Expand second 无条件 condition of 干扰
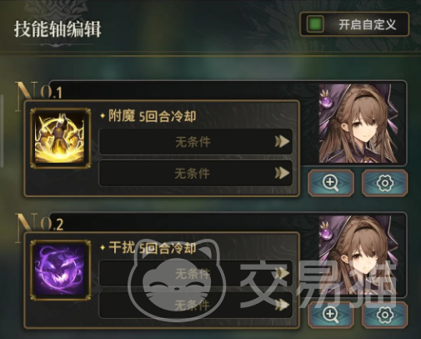The height and width of the screenshot is (339, 421). [x=195, y=305]
